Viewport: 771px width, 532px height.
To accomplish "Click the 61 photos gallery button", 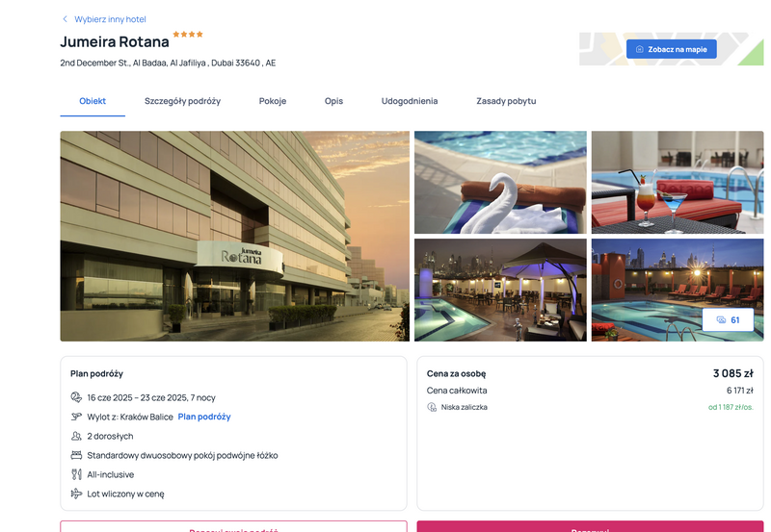I will pos(728,320).
